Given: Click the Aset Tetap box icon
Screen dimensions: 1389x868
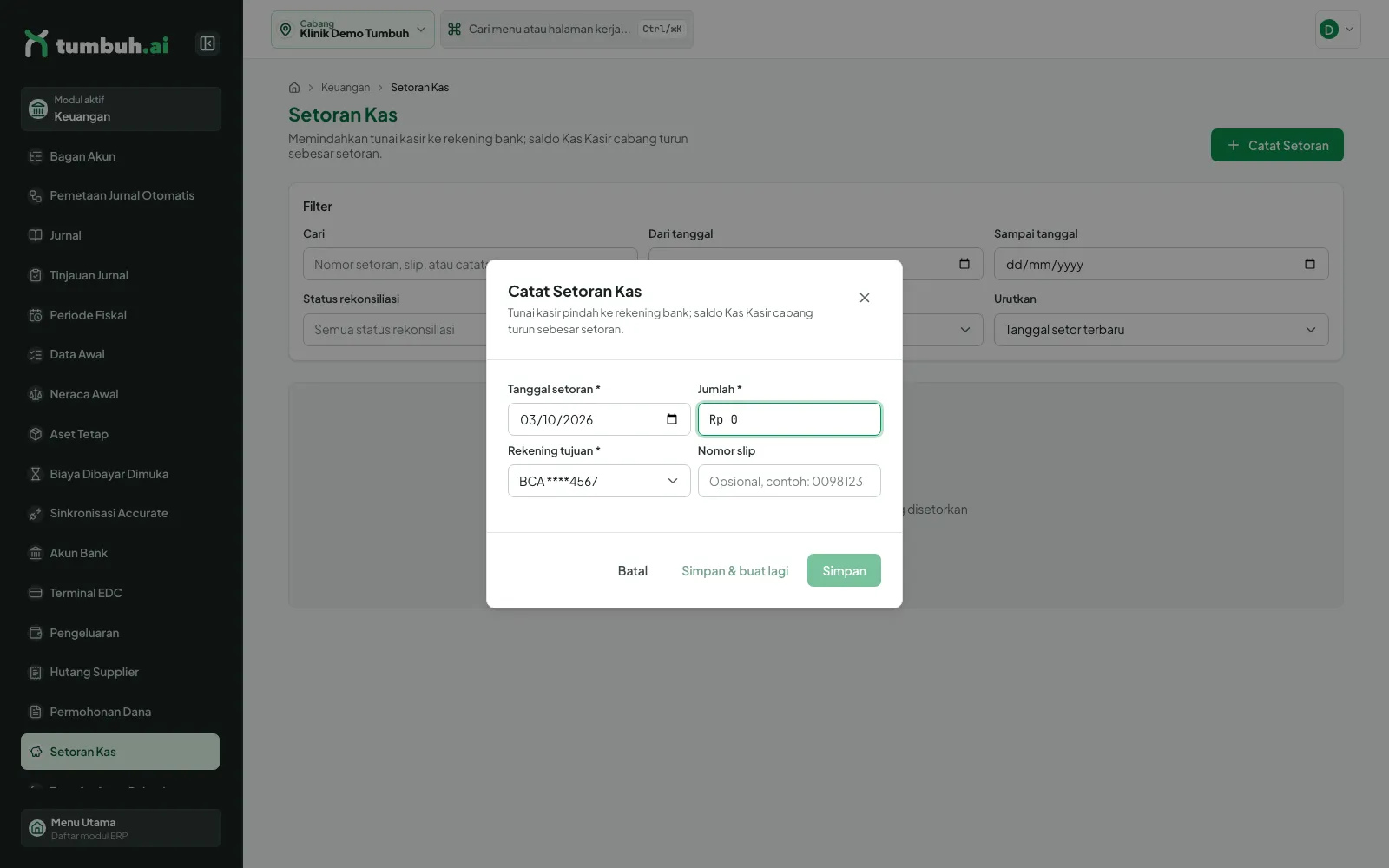Looking at the screenshot, I should [36, 434].
